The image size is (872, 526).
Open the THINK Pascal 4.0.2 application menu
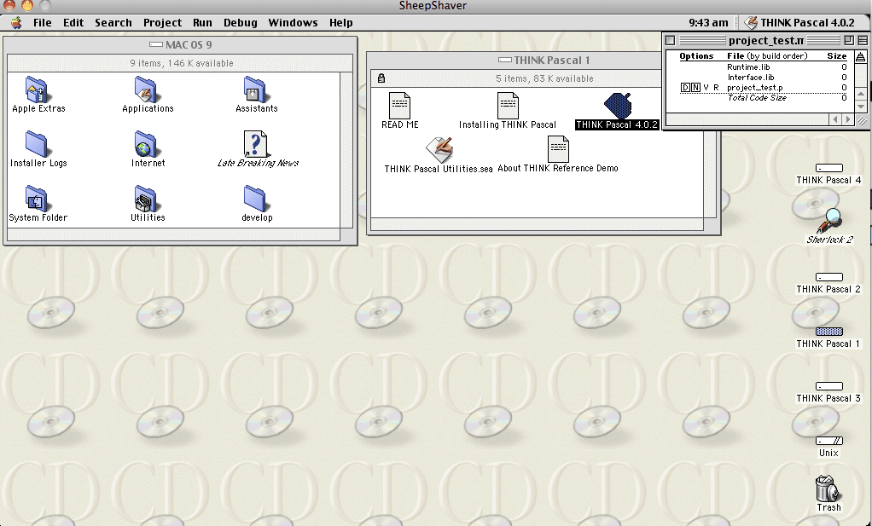tap(799, 23)
